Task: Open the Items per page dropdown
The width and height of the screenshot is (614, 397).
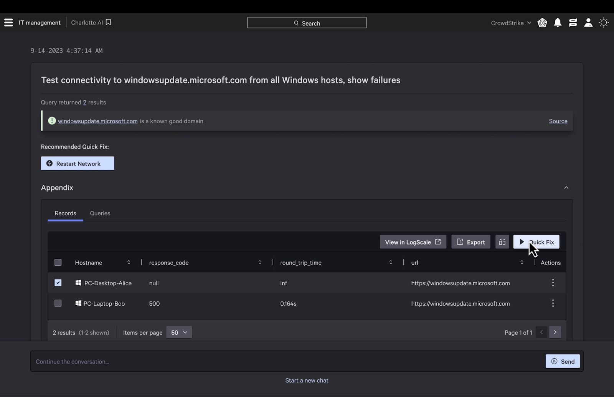Action: click(x=179, y=332)
